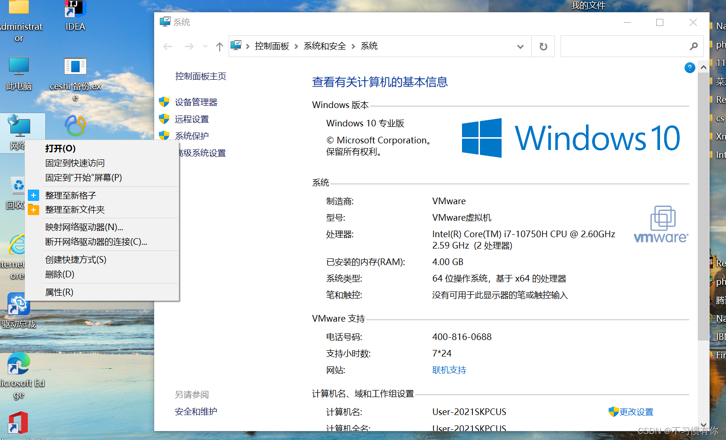Viewport: 726px width, 440px height.
Task: Expand the chevron after 系统和安全
Action: click(353, 46)
